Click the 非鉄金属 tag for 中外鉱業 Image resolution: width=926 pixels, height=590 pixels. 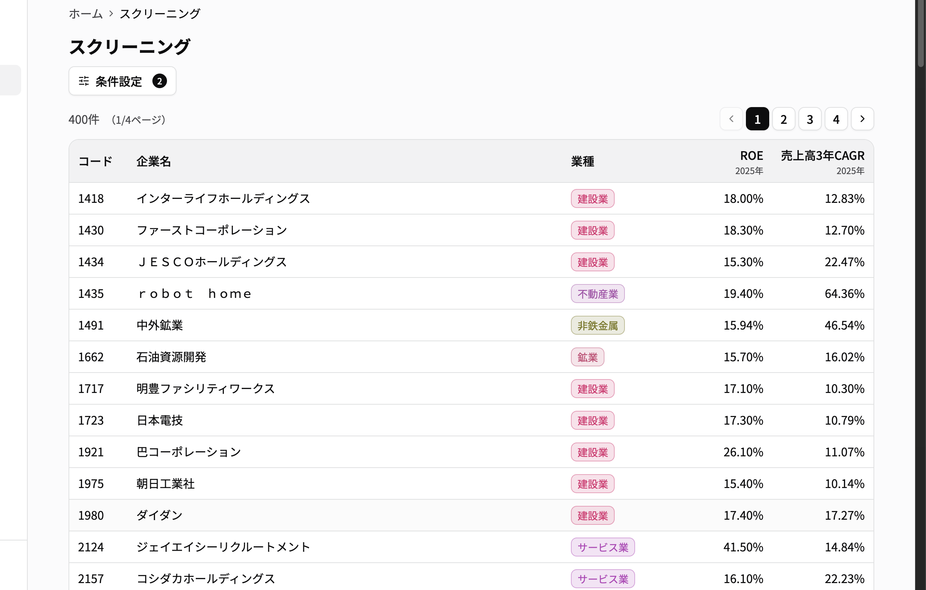598,326
